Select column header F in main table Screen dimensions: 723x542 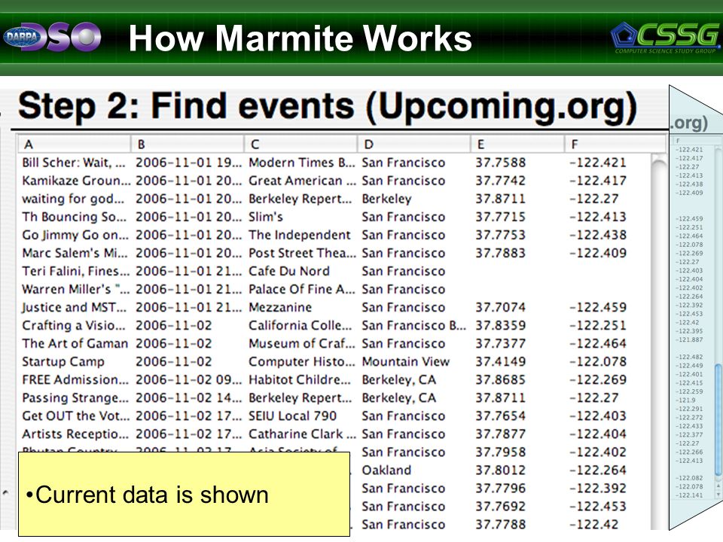coord(615,145)
